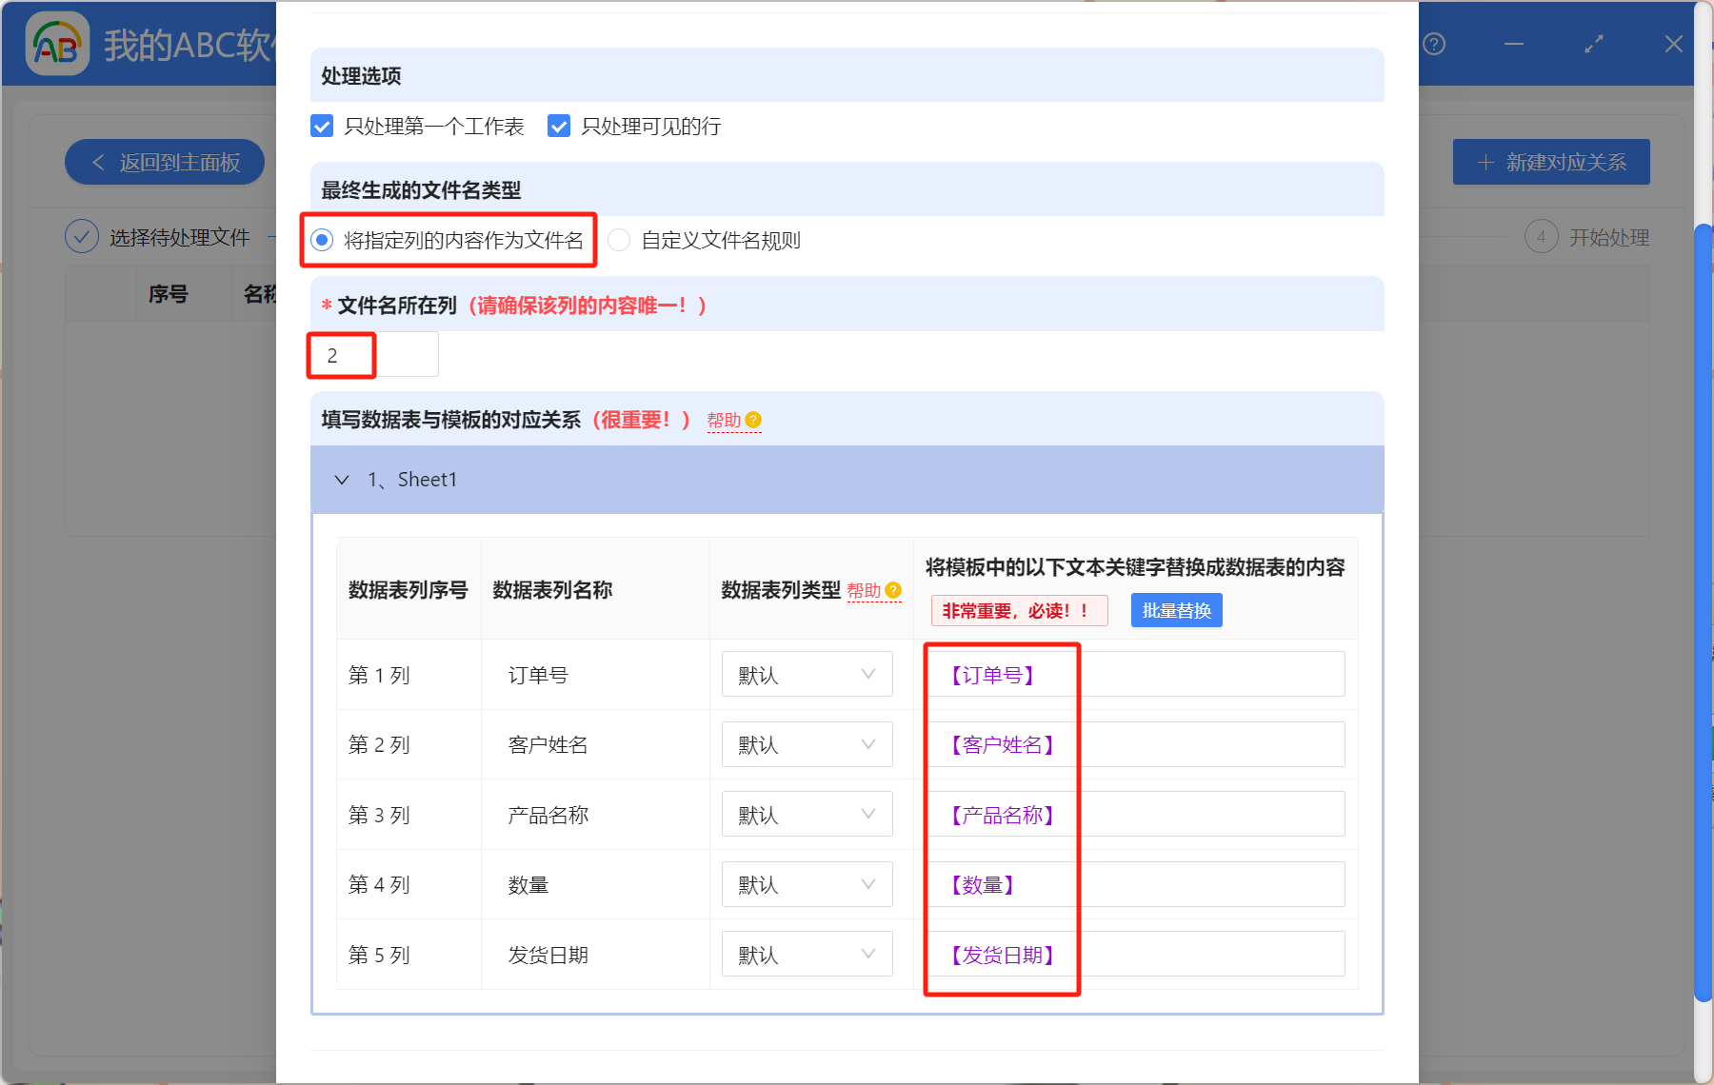Open the help question mark next to 数据表列类型

pos(892,590)
